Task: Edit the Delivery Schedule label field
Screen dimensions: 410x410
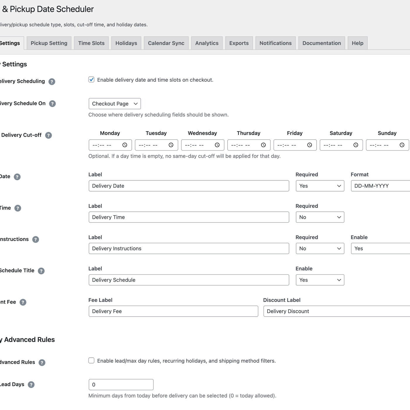Action: coord(189,280)
